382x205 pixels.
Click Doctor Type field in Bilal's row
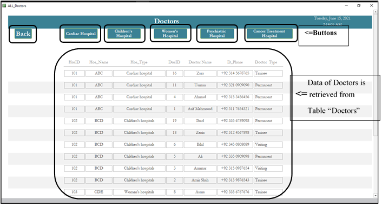point(268,144)
